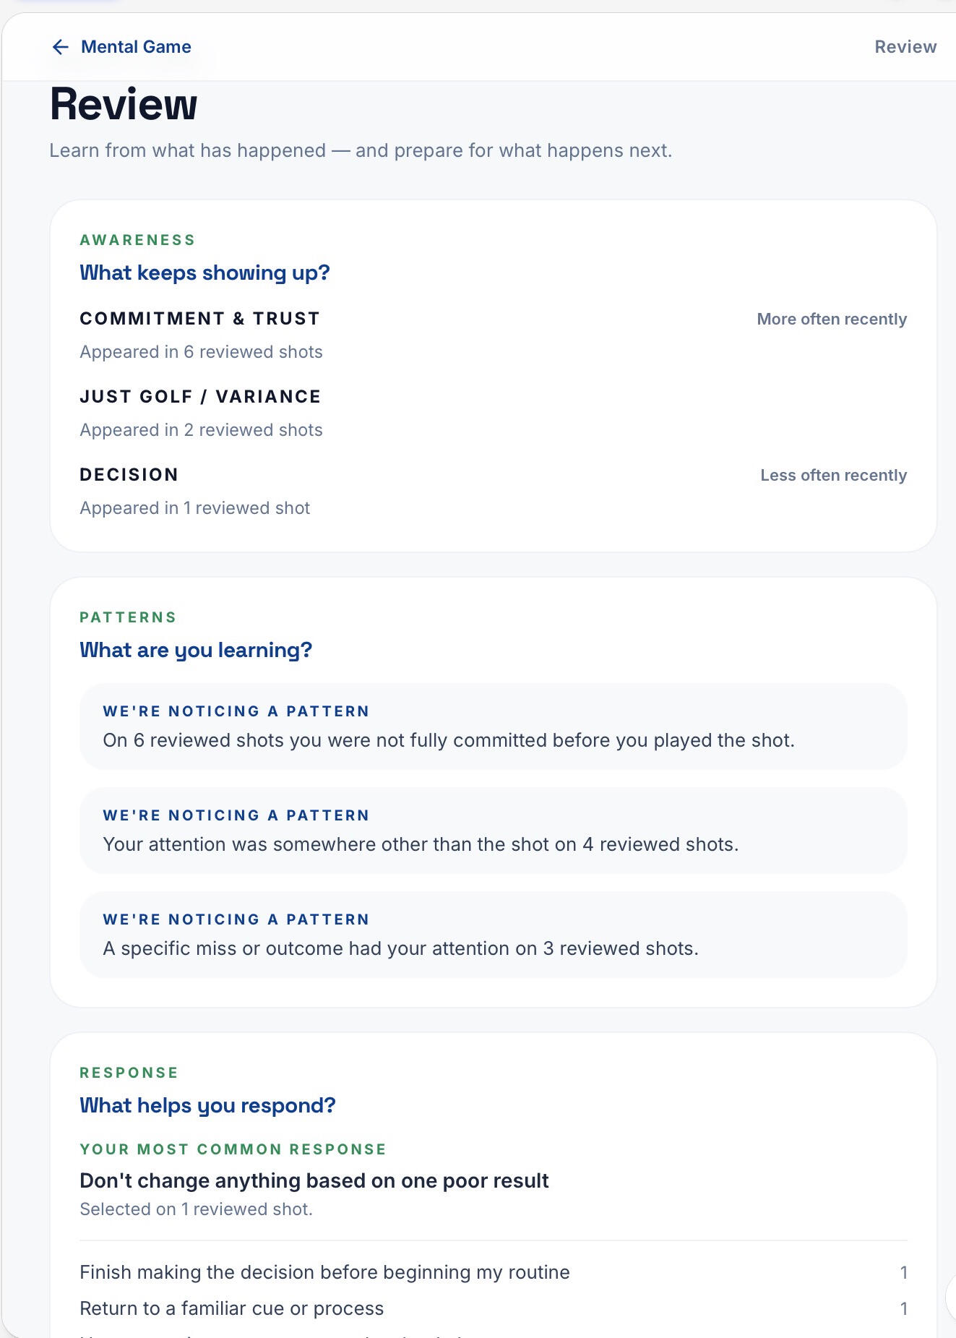Select 'Return to a familiar cue or process' row
Screen dimensions: 956x1338
click(493, 1308)
